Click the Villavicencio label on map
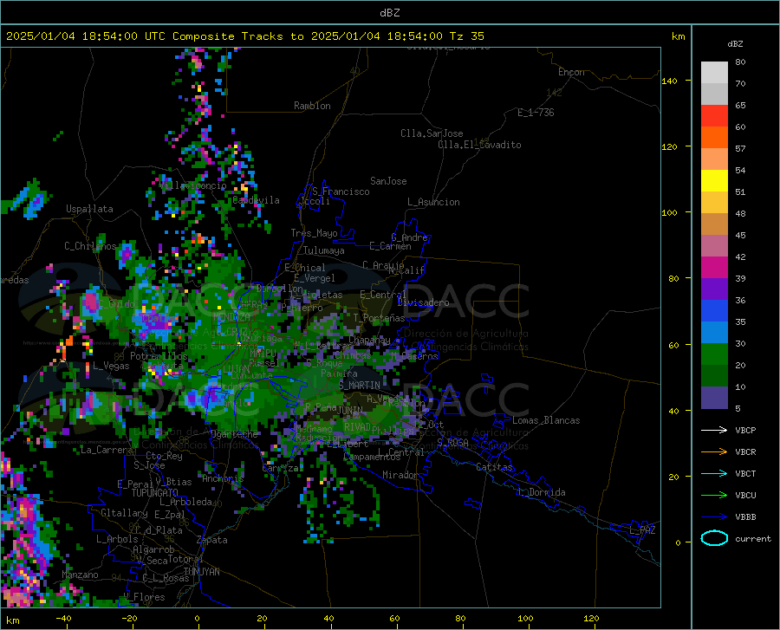This screenshot has height=630, width=780. 193,185
